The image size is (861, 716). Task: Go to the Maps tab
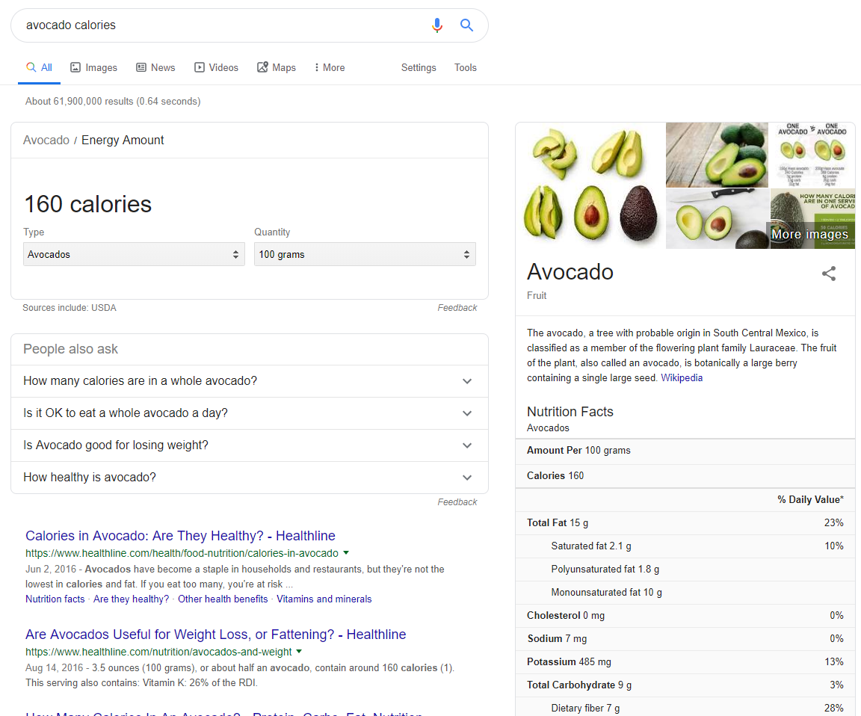tap(277, 67)
